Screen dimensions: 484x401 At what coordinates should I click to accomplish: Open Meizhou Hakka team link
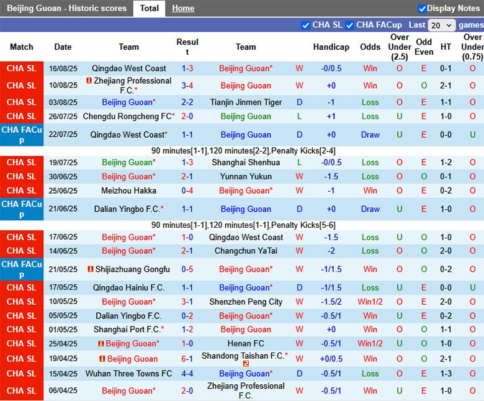click(x=128, y=191)
